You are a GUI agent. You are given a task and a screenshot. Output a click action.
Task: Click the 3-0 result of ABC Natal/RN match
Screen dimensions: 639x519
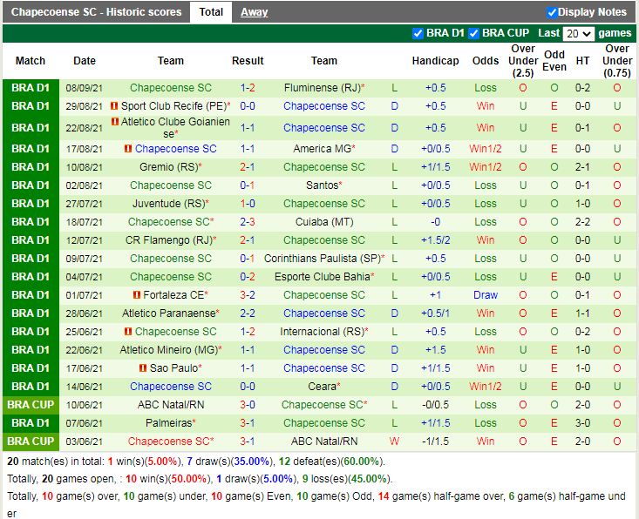point(248,405)
